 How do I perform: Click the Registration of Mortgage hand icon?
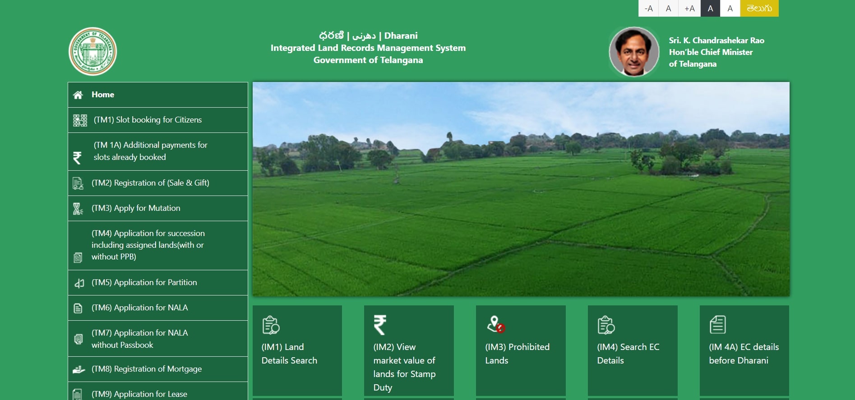(x=79, y=369)
